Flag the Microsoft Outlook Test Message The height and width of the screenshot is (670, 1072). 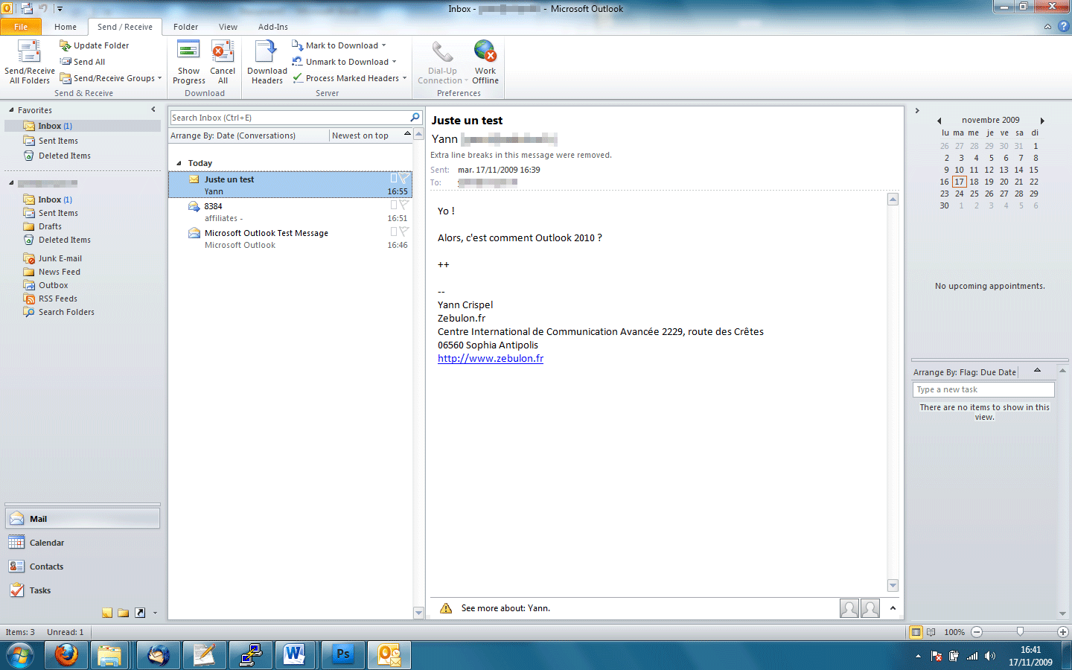[403, 232]
